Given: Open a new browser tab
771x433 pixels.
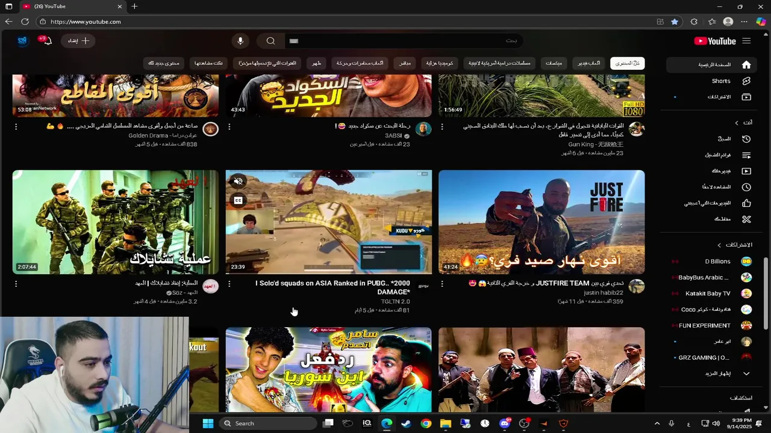Looking at the screenshot, I should pos(134,7).
